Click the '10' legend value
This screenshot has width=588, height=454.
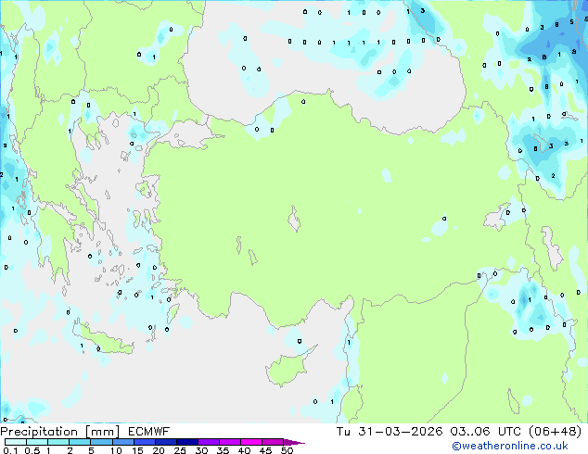116,450
